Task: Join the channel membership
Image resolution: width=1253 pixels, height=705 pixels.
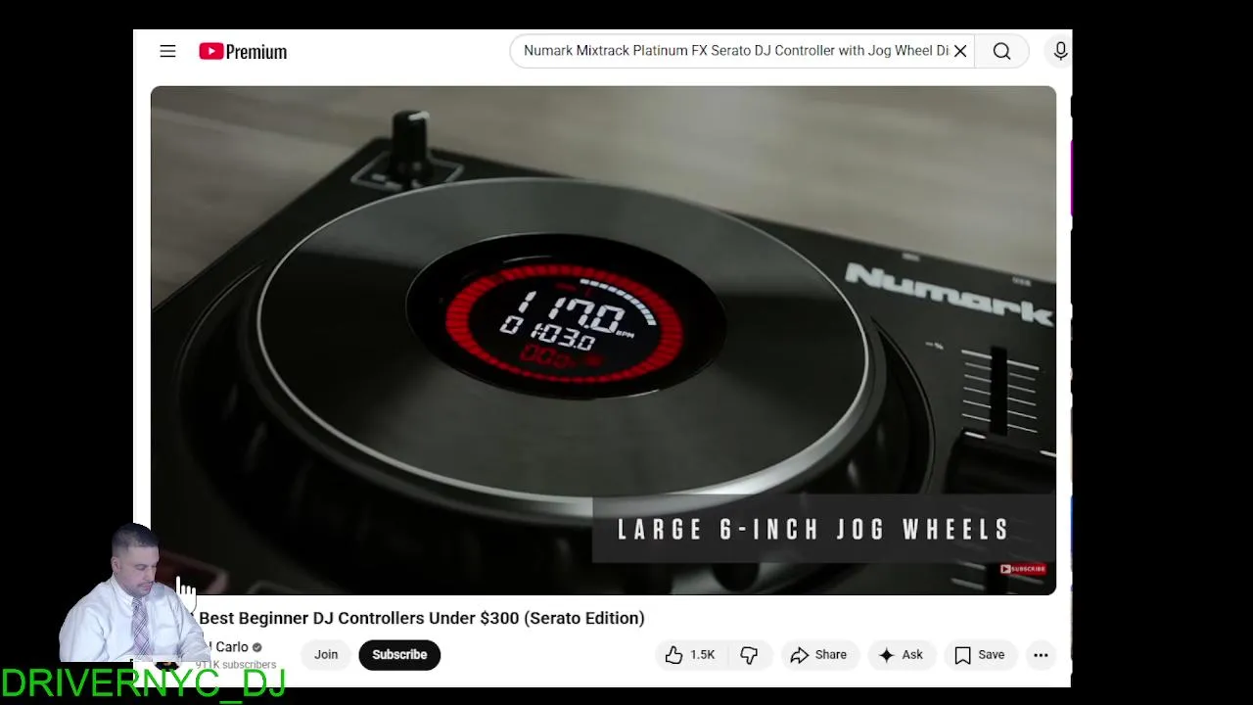Action: pyautogui.click(x=326, y=655)
